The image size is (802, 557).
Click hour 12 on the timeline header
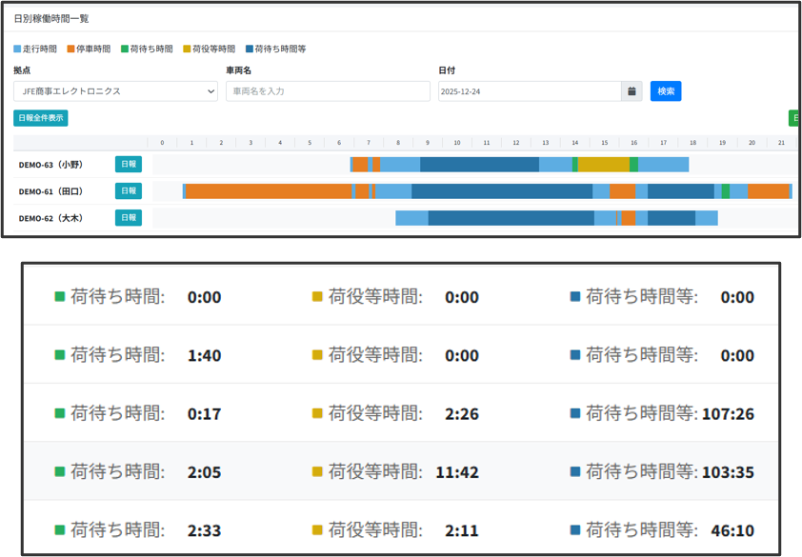tap(516, 143)
